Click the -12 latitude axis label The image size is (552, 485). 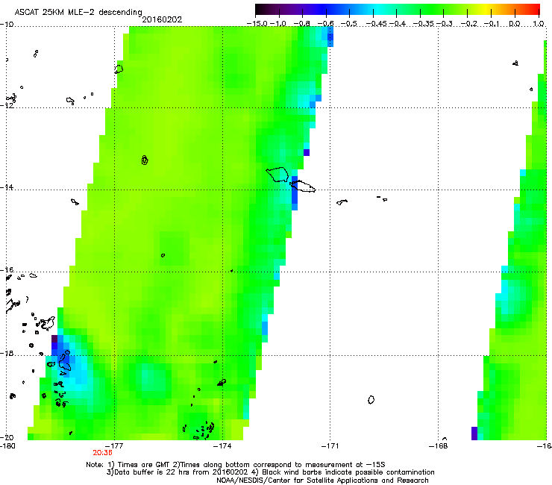(7, 105)
